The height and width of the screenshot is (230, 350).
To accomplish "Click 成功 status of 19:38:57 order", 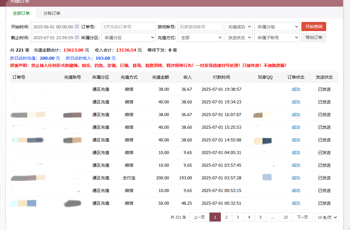I will 296,90.
